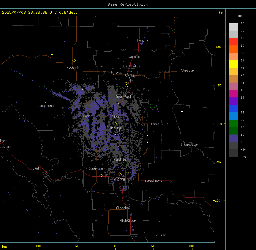This screenshot has height=250, width=256.
Task: Select the magenta 39-42 dBZ legend swatch
Action: 233,94
